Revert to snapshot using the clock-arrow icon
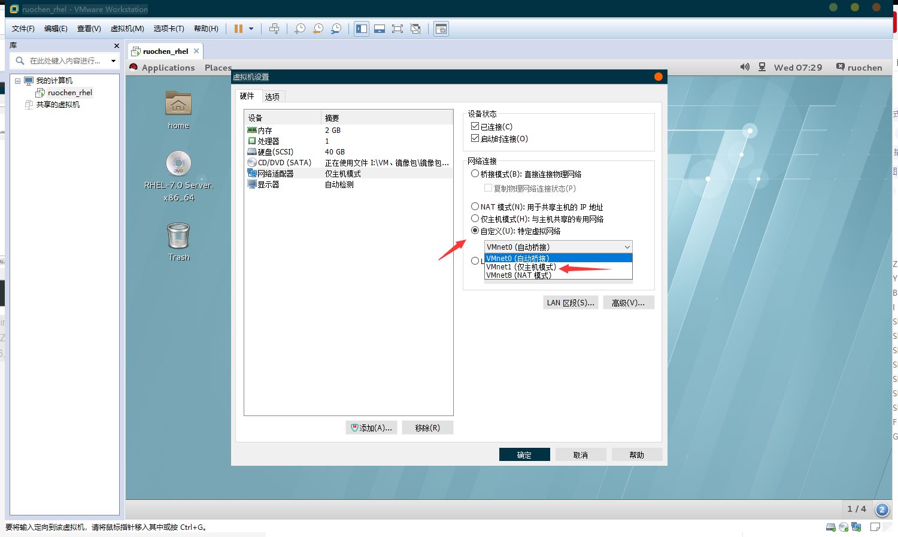Screen dimensions: 898x537 [x=318, y=29]
